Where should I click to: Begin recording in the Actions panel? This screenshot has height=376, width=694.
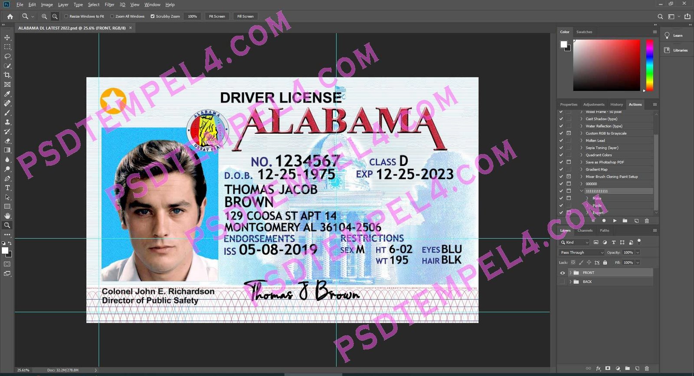(x=604, y=221)
